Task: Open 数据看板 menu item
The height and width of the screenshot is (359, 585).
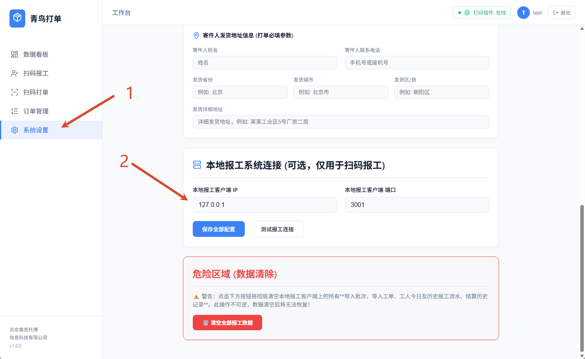Action: (51, 54)
